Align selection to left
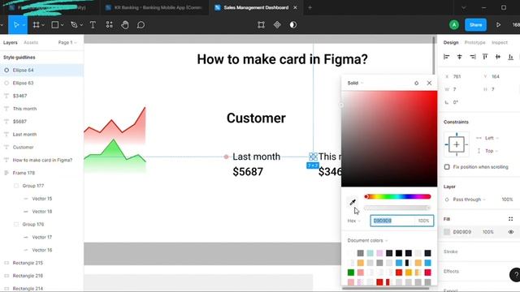Image resolution: width=520 pixels, height=292 pixels. click(446, 57)
